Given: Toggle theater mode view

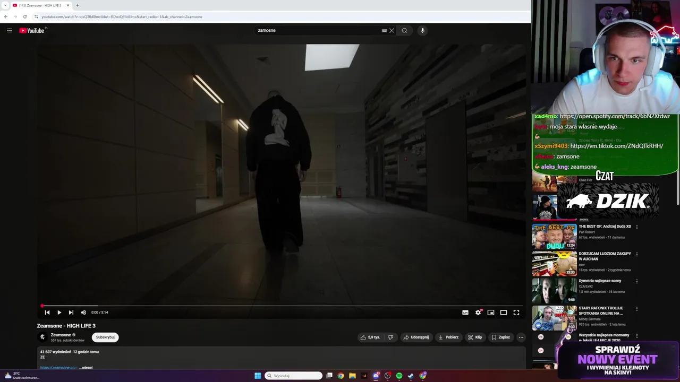Looking at the screenshot, I should pyautogui.click(x=504, y=312).
